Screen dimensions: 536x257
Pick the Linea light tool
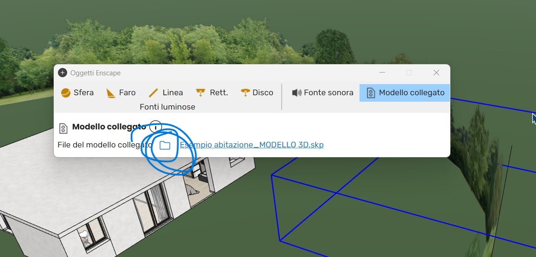tap(153, 93)
